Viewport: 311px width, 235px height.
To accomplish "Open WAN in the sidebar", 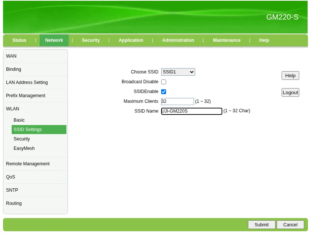I will pos(11,56).
